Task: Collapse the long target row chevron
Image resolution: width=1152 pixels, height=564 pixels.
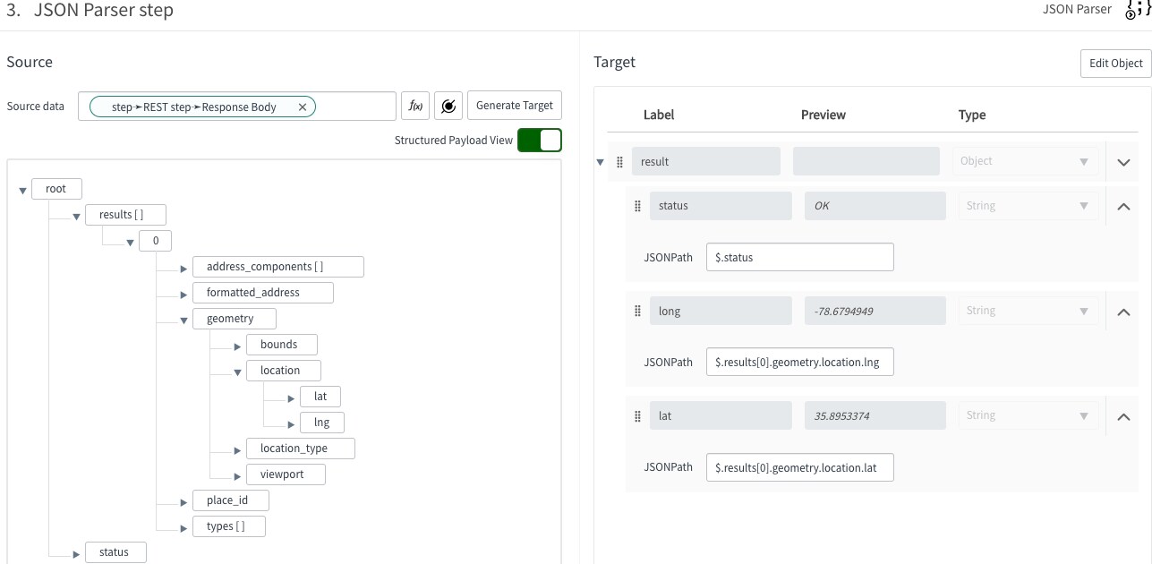Action: 1124,312
